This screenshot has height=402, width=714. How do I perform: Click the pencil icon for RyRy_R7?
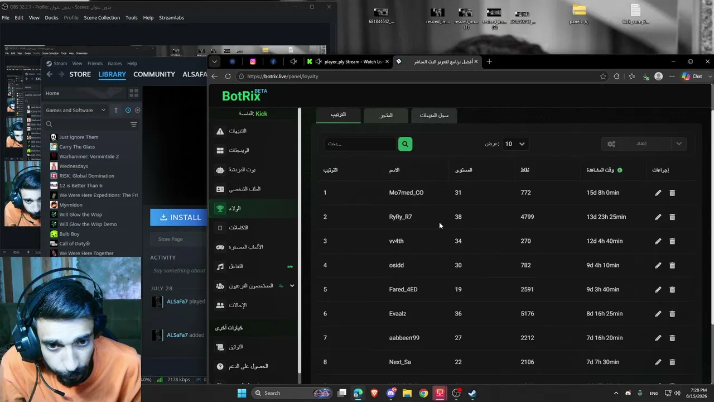658,217
